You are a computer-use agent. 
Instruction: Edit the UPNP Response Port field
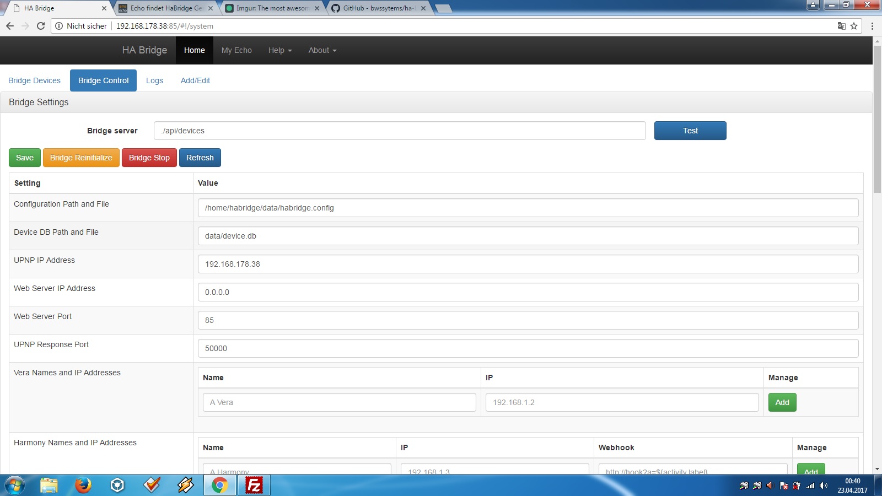click(x=528, y=348)
